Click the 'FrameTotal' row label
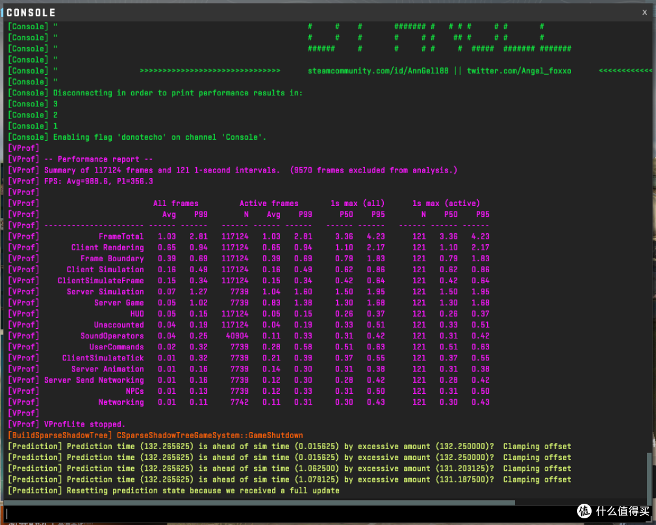 point(121,236)
